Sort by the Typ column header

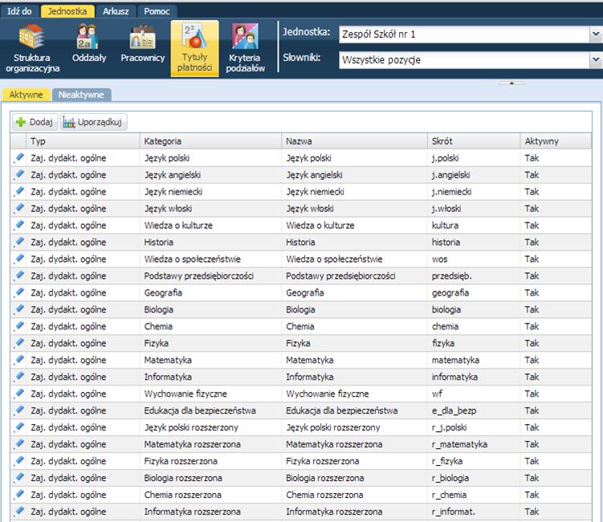point(83,141)
